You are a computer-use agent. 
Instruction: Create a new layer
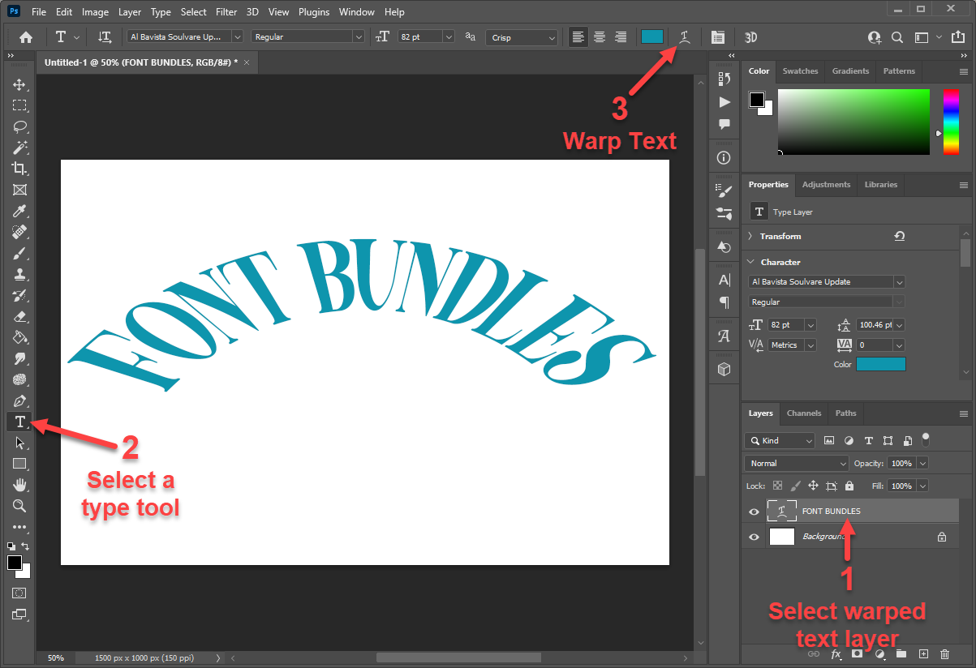[x=922, y=653]
